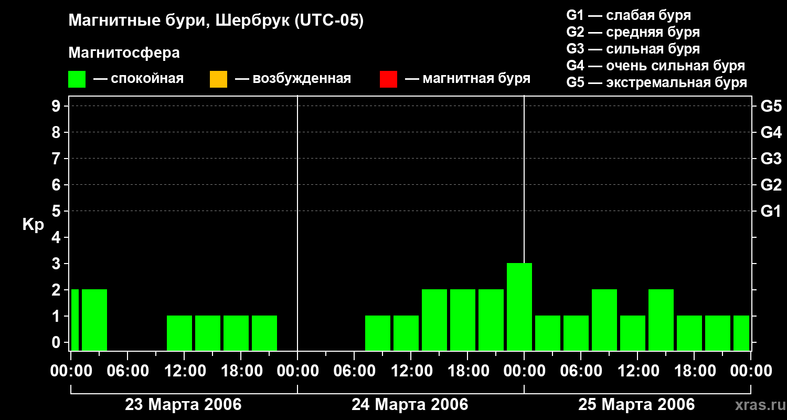
Task: Click the G1 label on the right axis
Action: click(x=771, y=212)
